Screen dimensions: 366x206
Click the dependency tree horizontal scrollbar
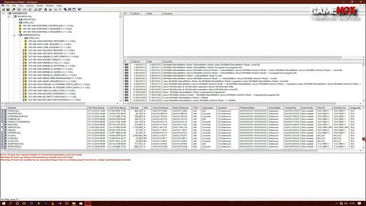(60, 103)
